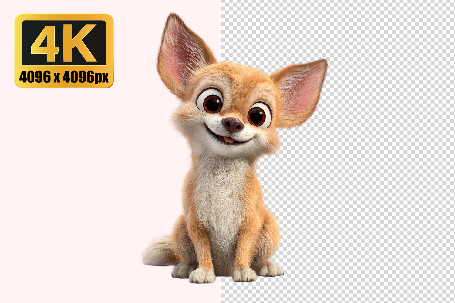Click the puppy's pink tongue
This screenshot has width=455, height=303.
tap(230, 140)
